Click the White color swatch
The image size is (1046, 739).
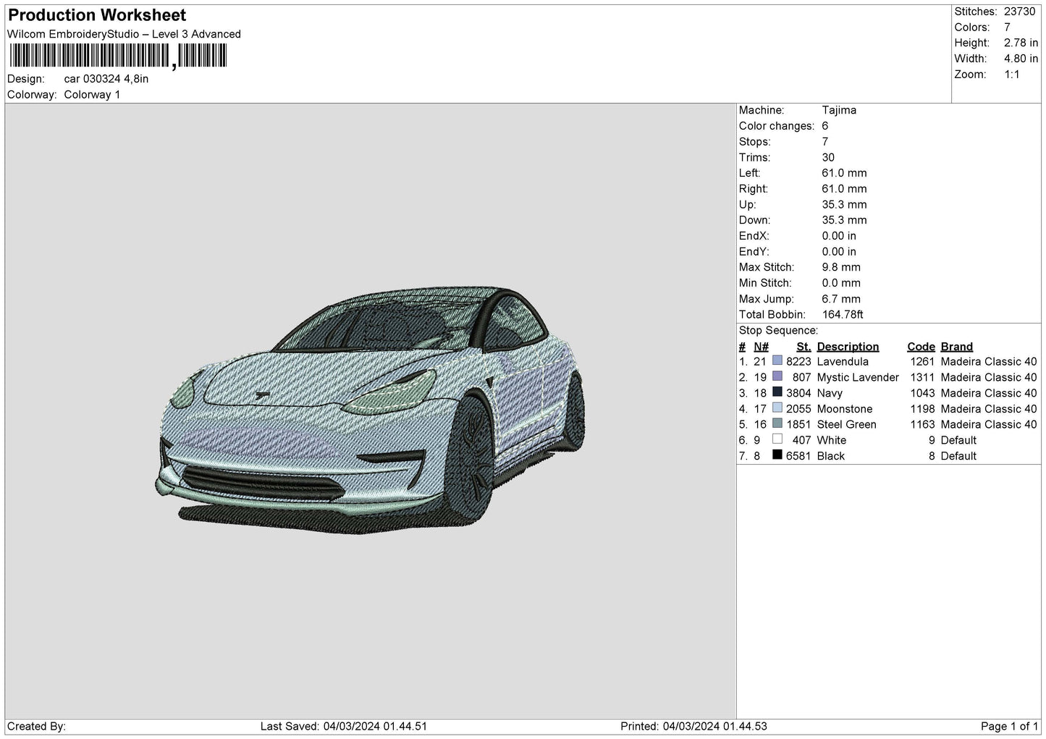coord(777,439)
